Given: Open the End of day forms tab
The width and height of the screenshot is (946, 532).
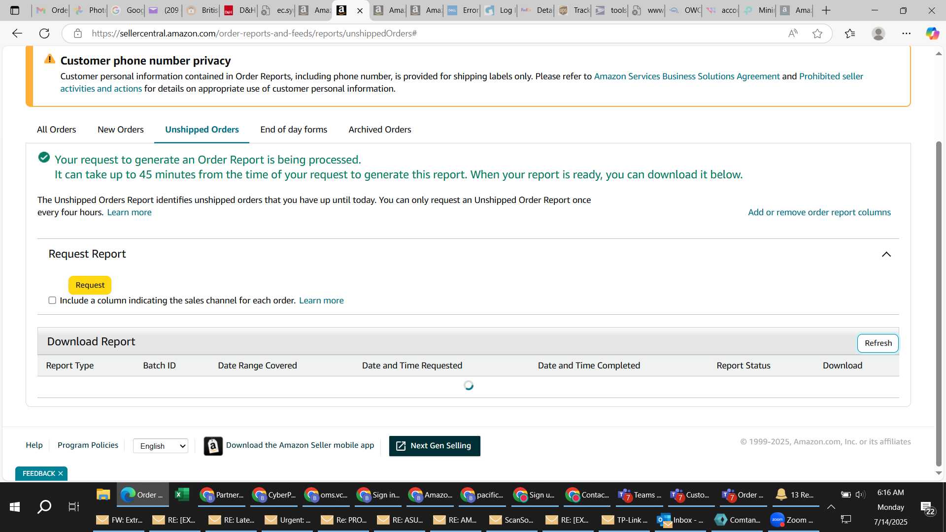Looking at the screenshot, I should (x=294, y=130).
